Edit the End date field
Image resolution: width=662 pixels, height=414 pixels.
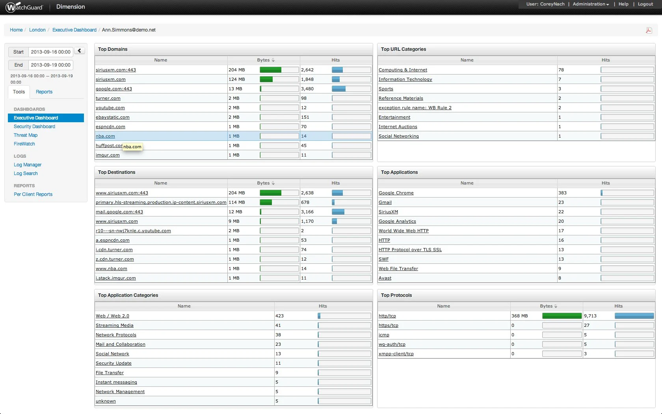[x=51, y=65]
